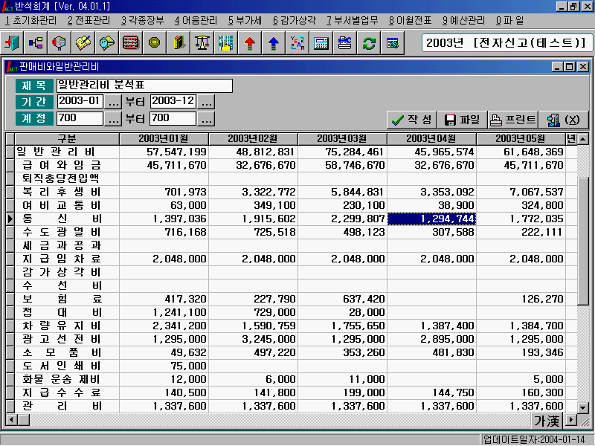
Task: Select the 일반관리비 total cell 57,547,199
Action: (x=164, y=152)
